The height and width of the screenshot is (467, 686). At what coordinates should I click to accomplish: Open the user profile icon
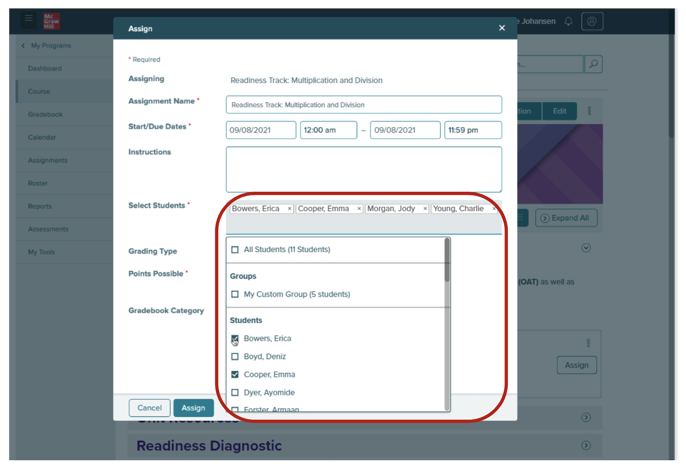[592, 21]
